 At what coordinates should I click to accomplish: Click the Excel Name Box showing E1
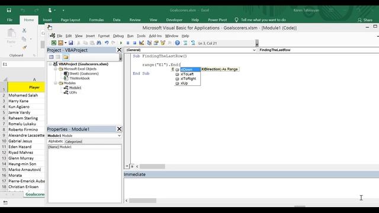23,64
